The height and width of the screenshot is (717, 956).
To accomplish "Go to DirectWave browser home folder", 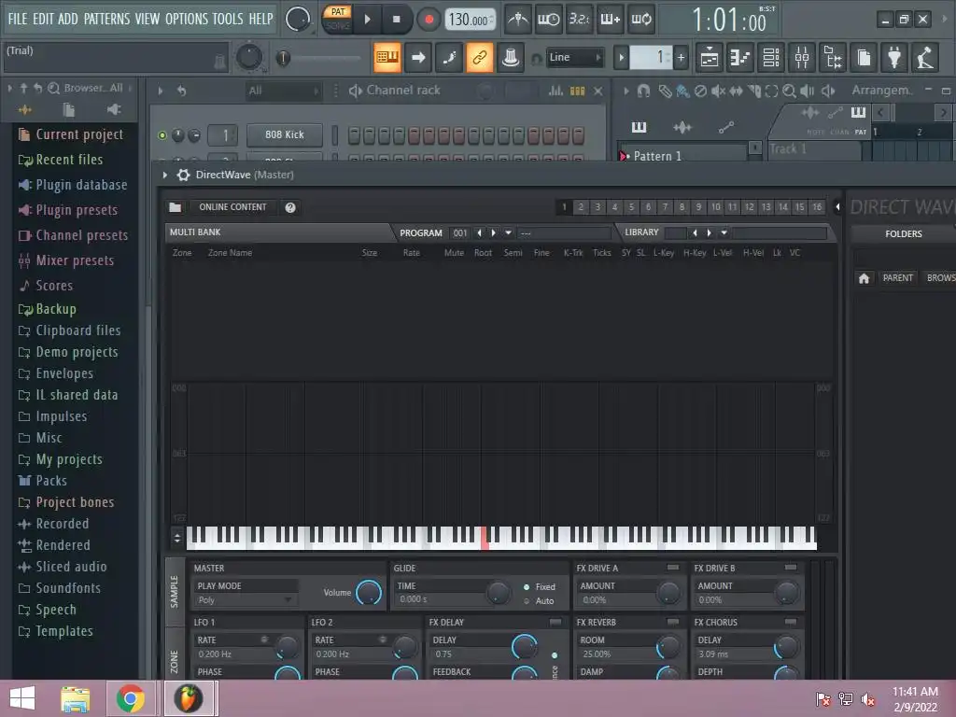I will [864, 278].
